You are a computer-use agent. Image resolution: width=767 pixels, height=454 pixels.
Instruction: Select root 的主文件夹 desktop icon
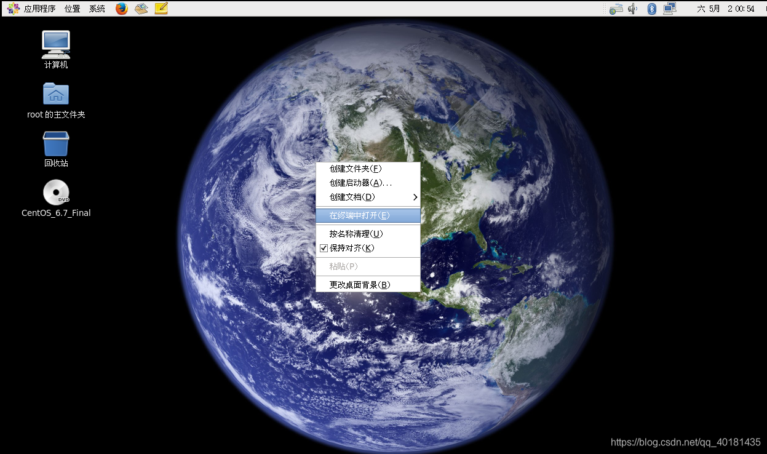point(56,100)
